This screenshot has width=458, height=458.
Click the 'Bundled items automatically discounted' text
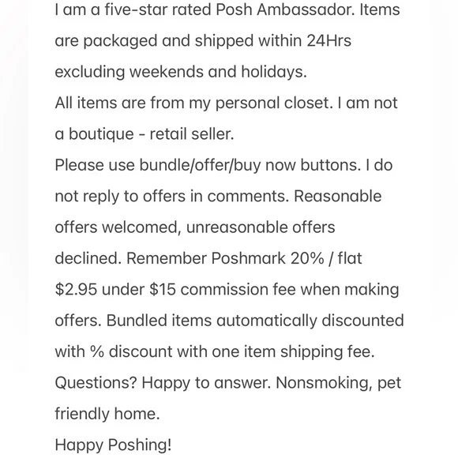point(255,321)
